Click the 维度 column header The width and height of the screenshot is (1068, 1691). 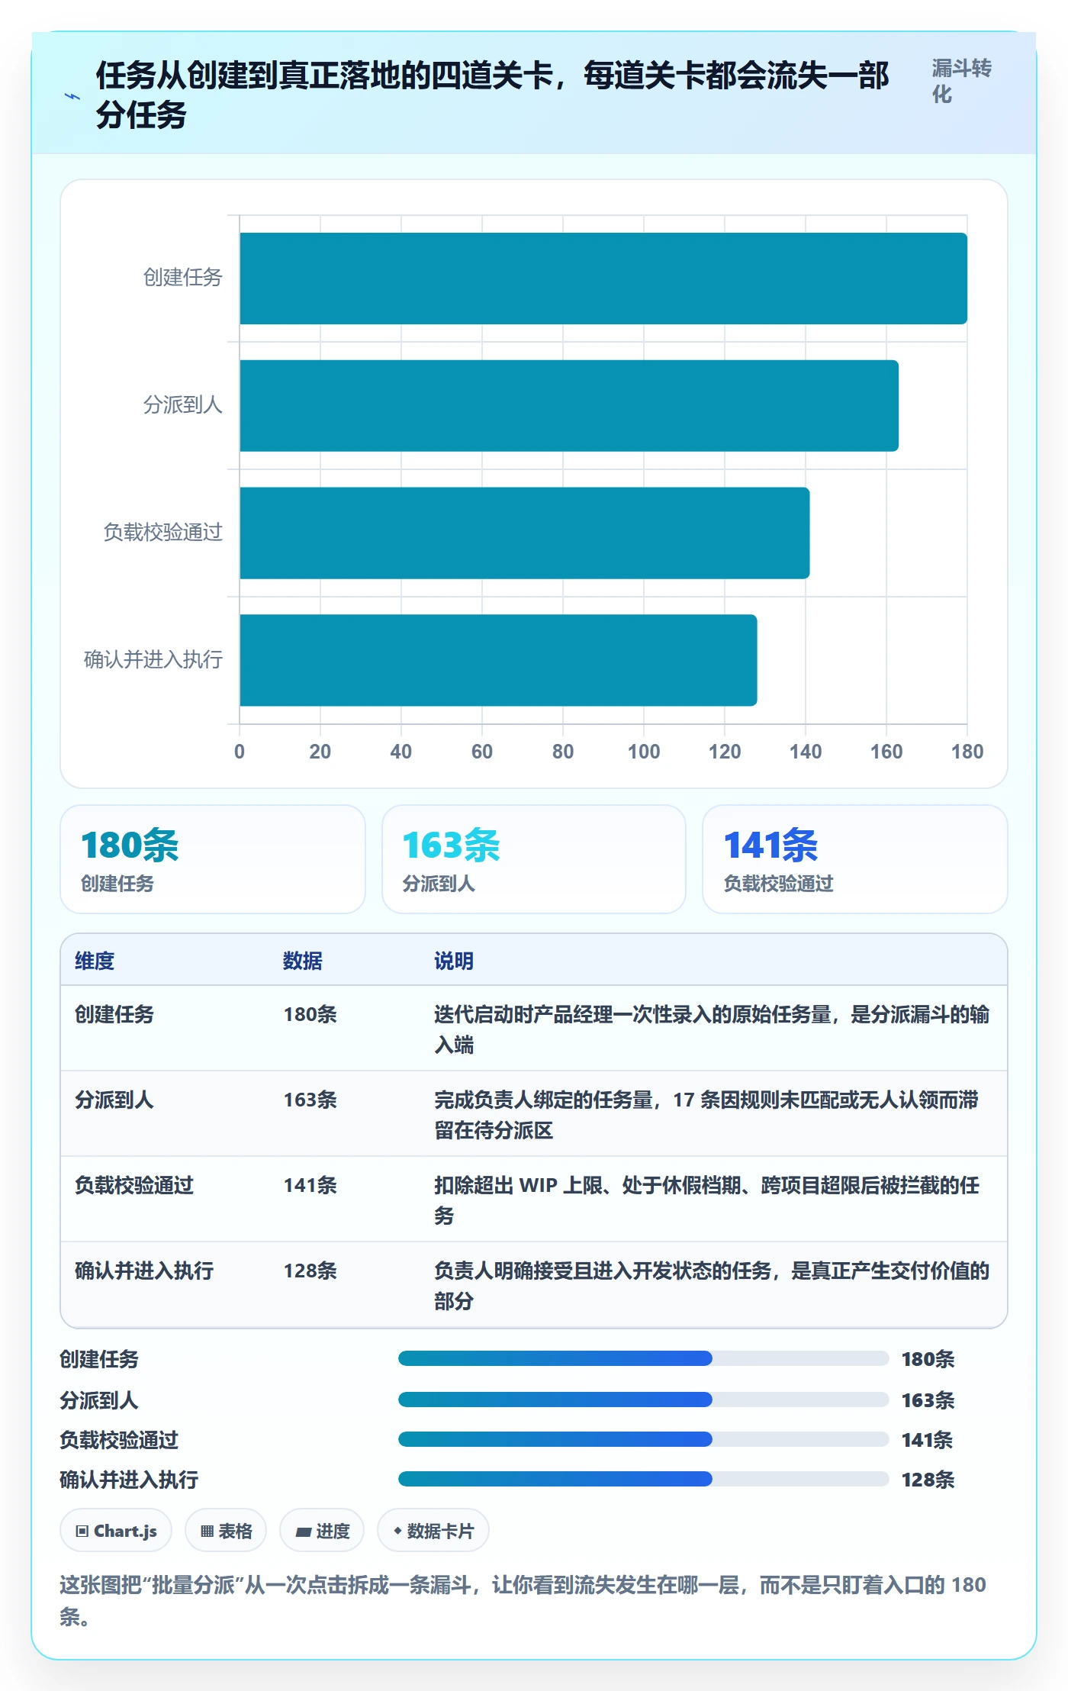pos(95,961)
